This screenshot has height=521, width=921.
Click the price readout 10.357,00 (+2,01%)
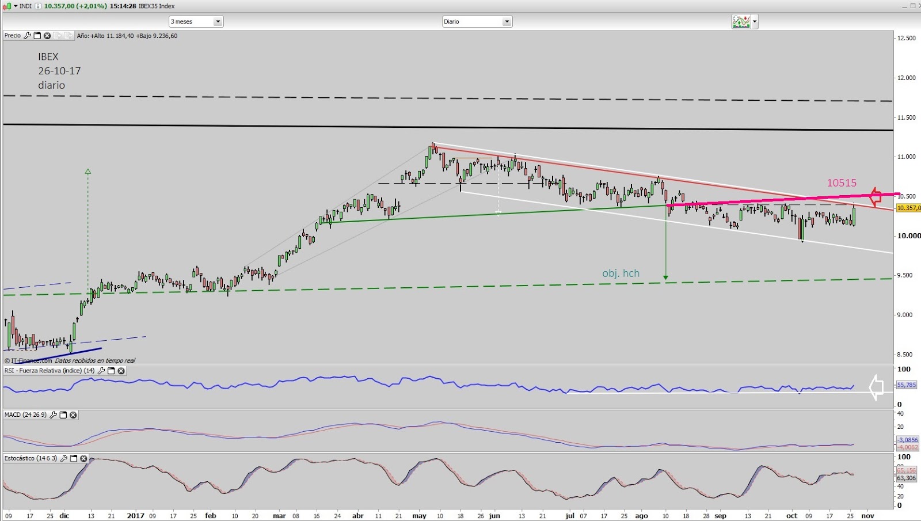click(x=75, y=6)
